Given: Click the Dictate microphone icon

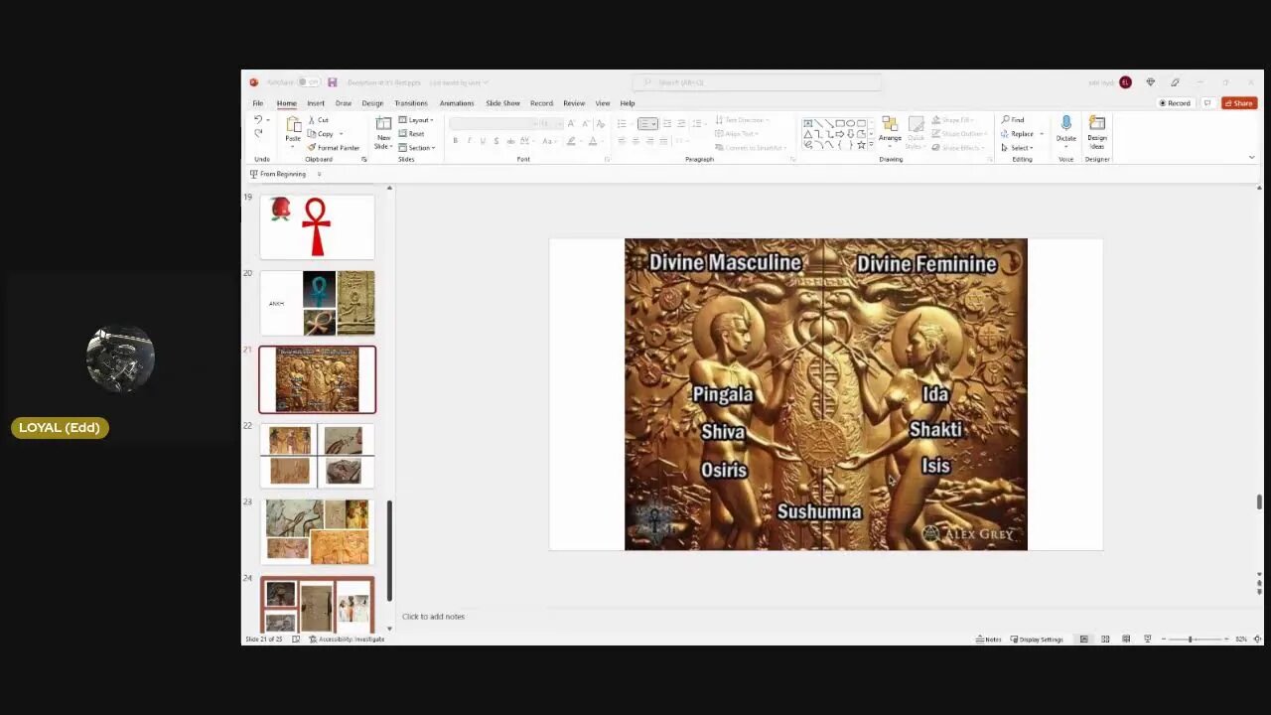Looking at the screenshot, I should pos(1066,124).
